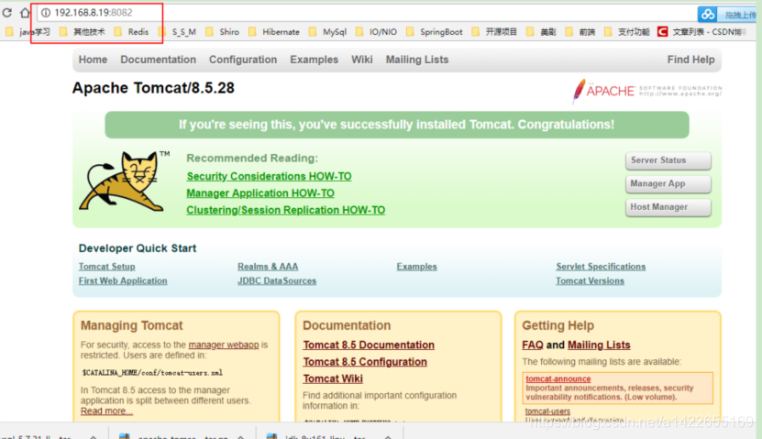The image size is (762, 439).
Task: Click the Server Status button
Action: click(x=668, y=160)
